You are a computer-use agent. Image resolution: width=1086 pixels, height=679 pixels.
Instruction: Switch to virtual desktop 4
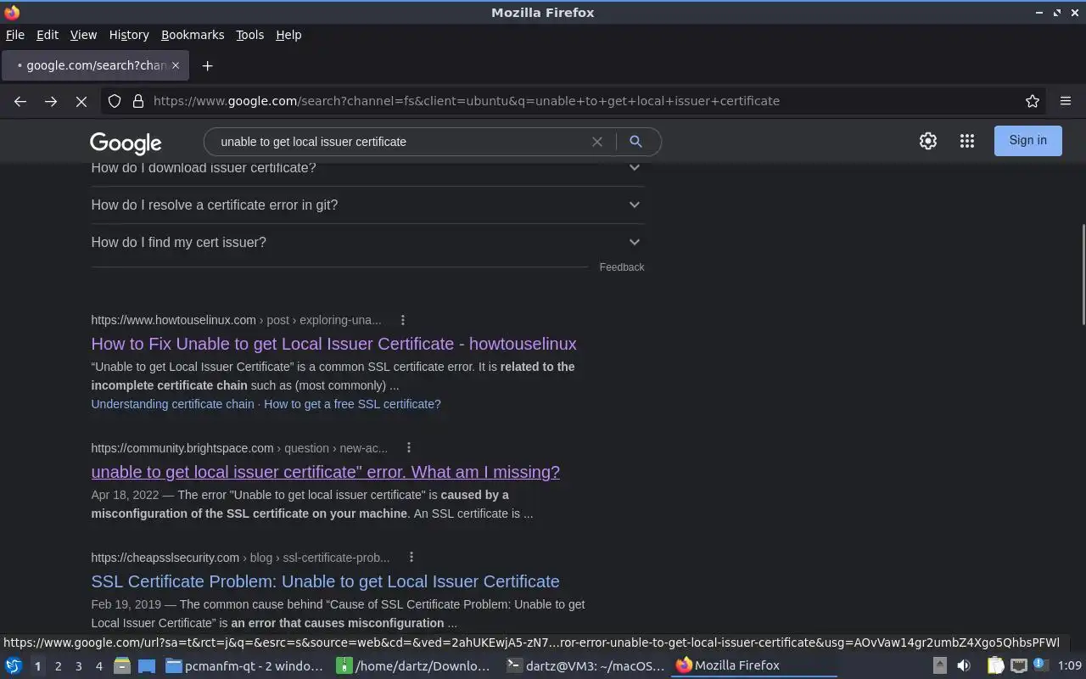pyautogui.click(x=98, y=666)
